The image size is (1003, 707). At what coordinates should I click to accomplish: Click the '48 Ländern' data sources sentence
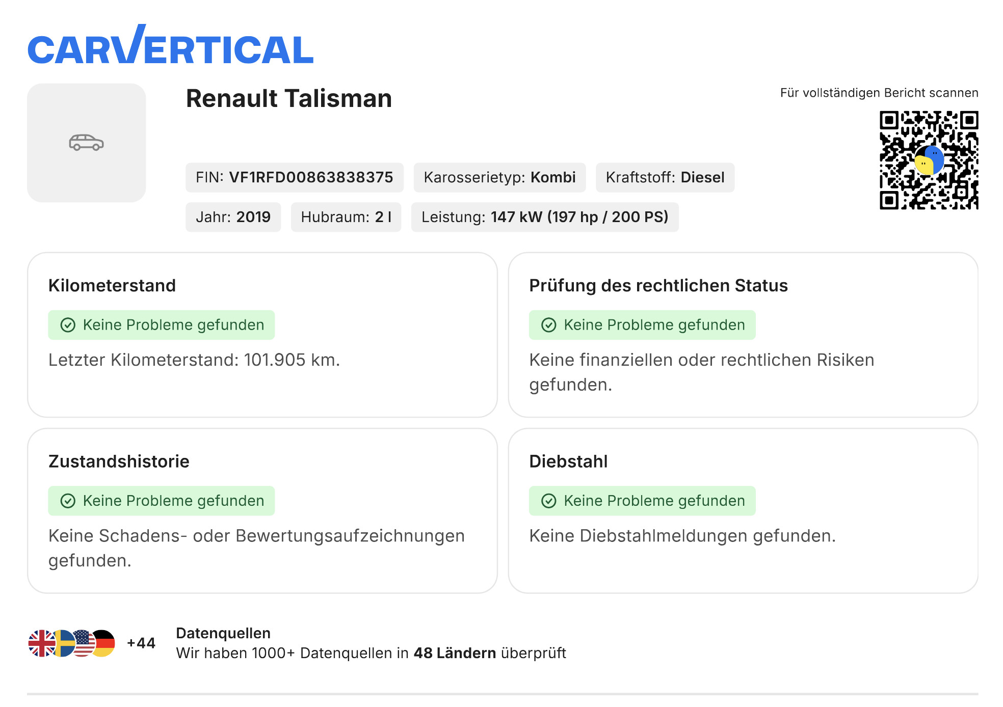pos(371,653)
